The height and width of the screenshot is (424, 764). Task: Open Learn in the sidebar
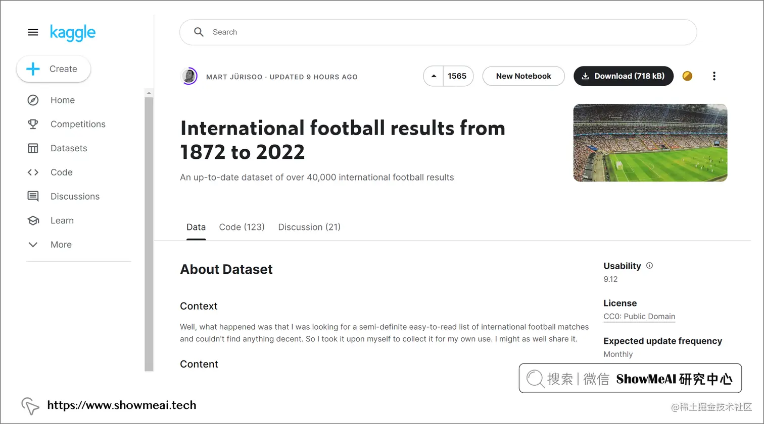click(x=62, y=220)
